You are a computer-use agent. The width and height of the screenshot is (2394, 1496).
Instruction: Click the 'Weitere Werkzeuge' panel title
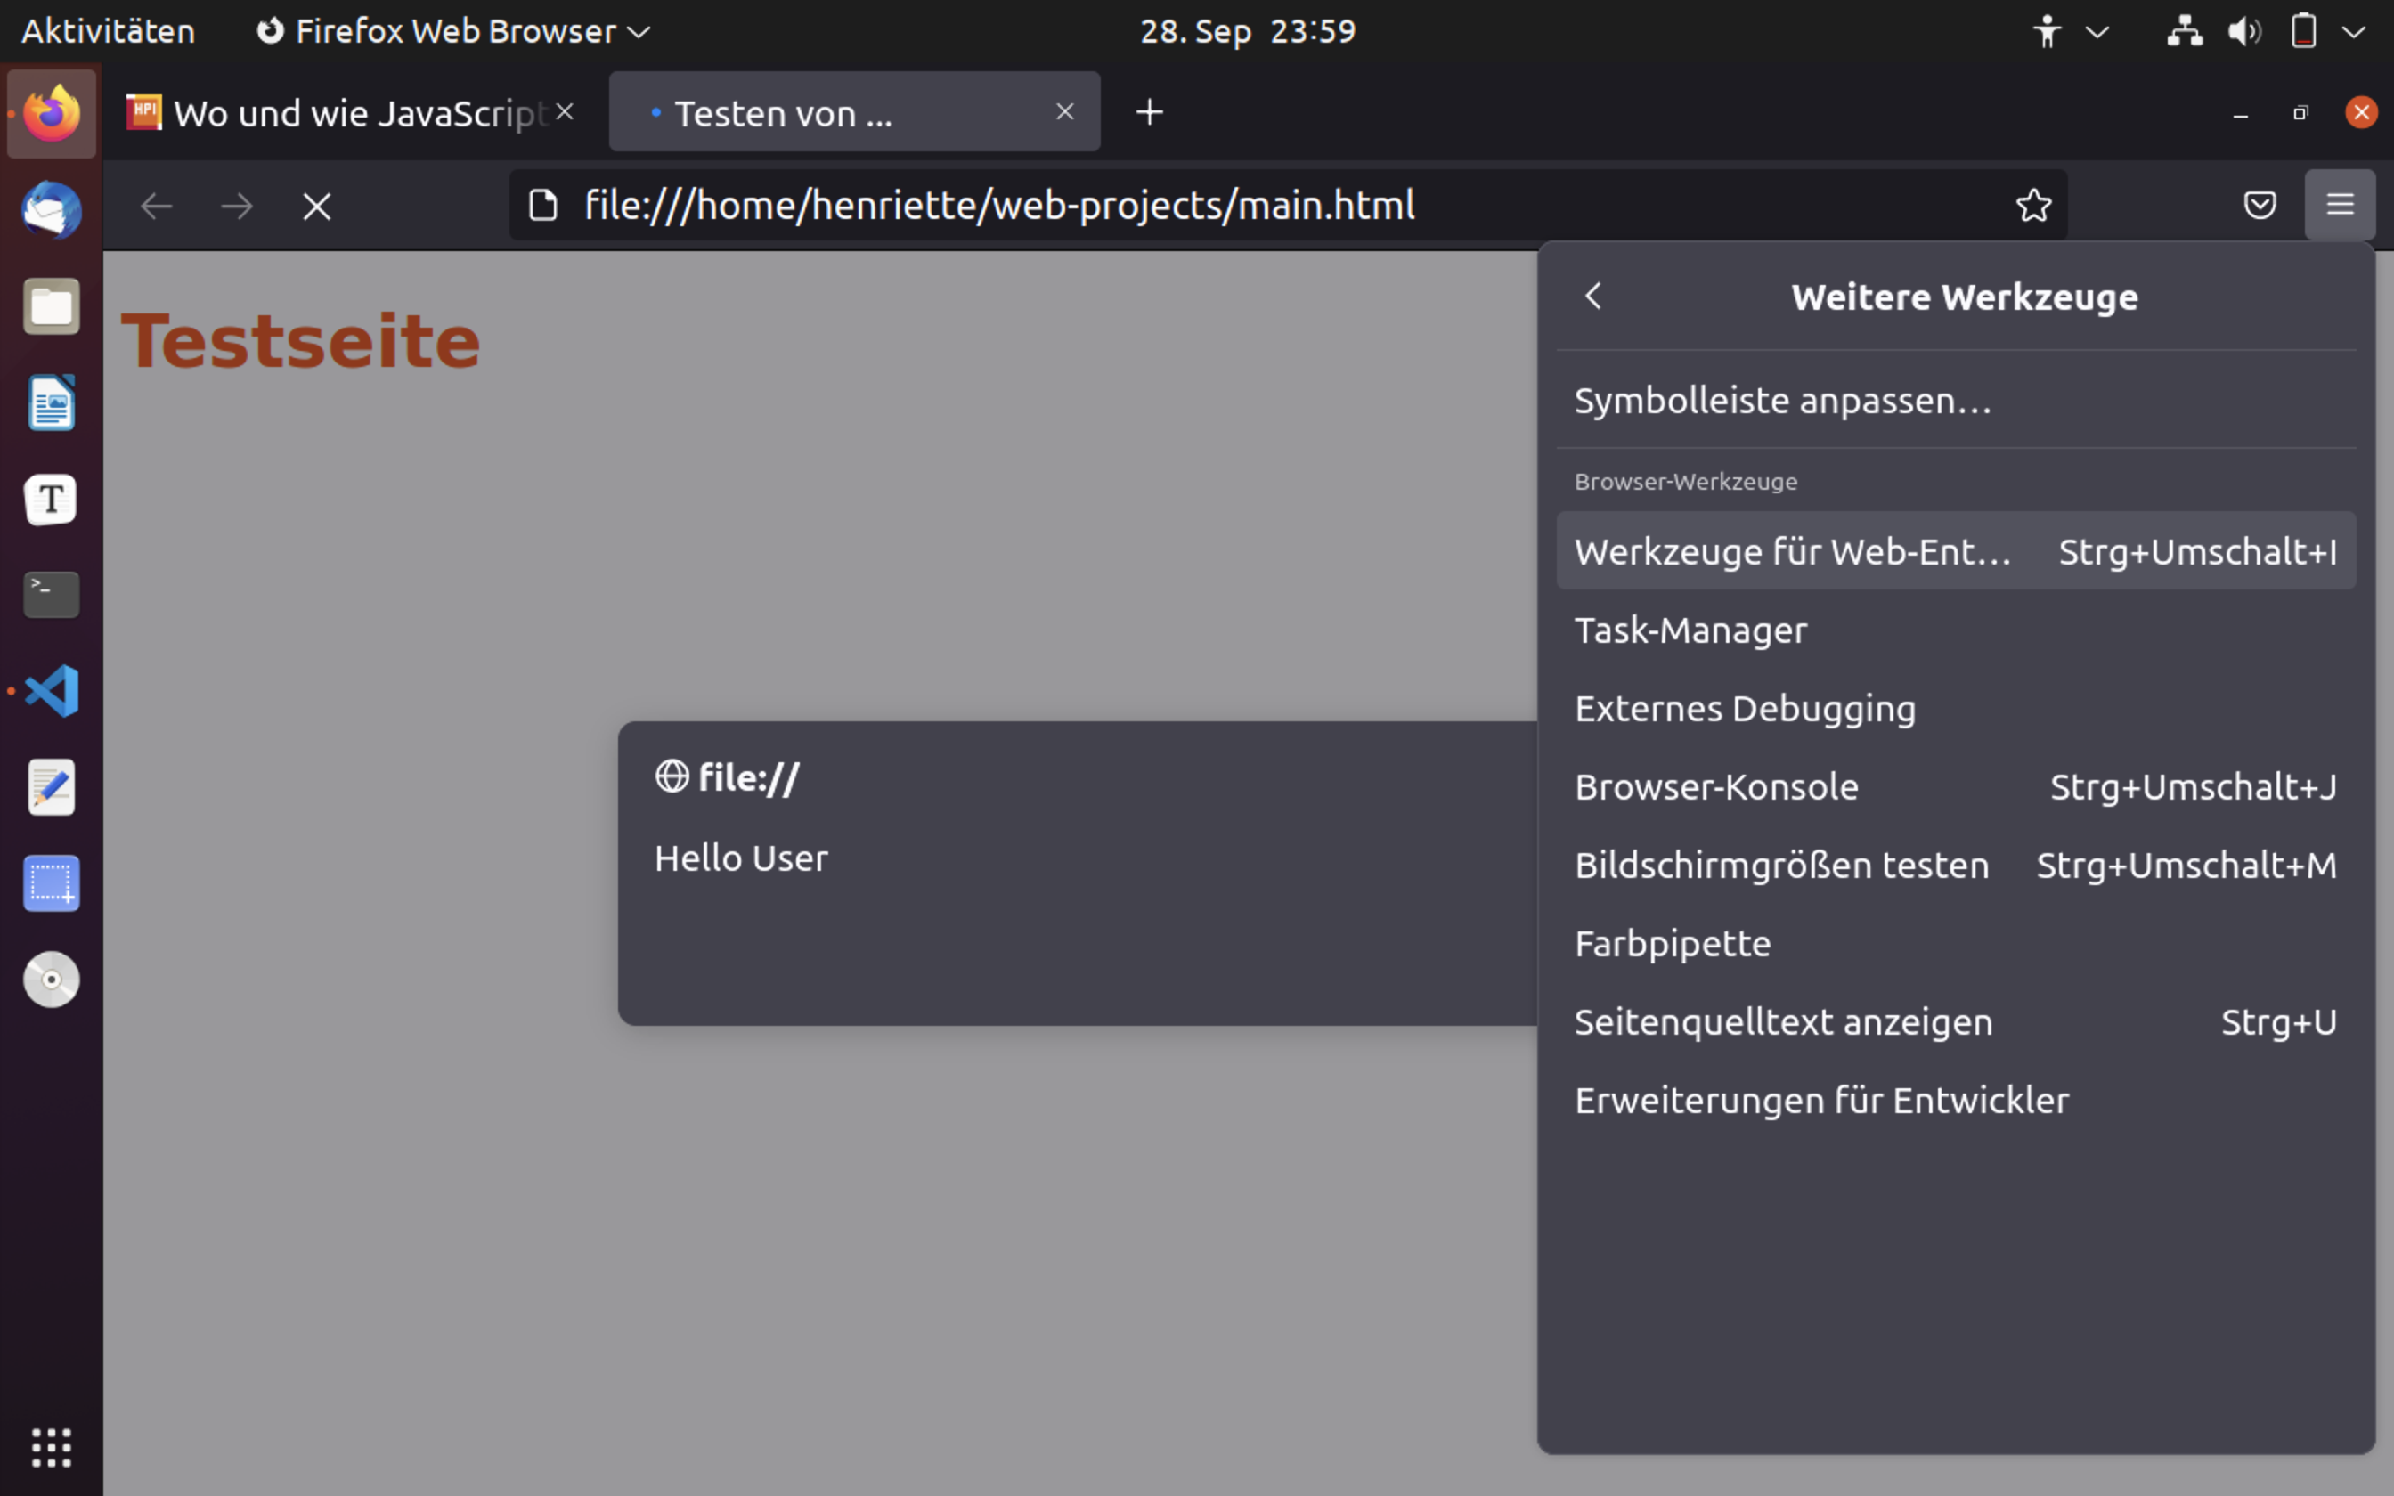pos(1964,297)
